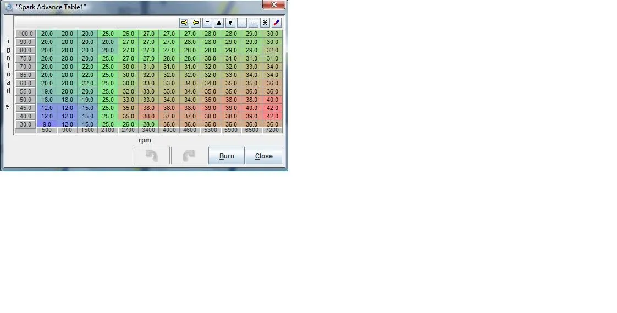Click the redo curved arrow button
Viewport: 617px width, 313px height.
tap(189, 156)
